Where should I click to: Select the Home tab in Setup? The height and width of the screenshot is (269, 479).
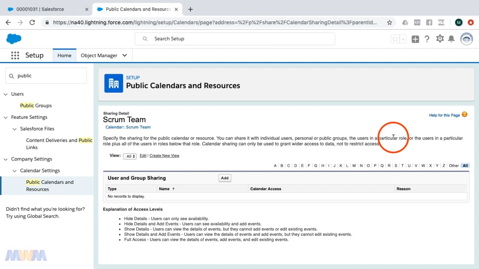(64, 55)
